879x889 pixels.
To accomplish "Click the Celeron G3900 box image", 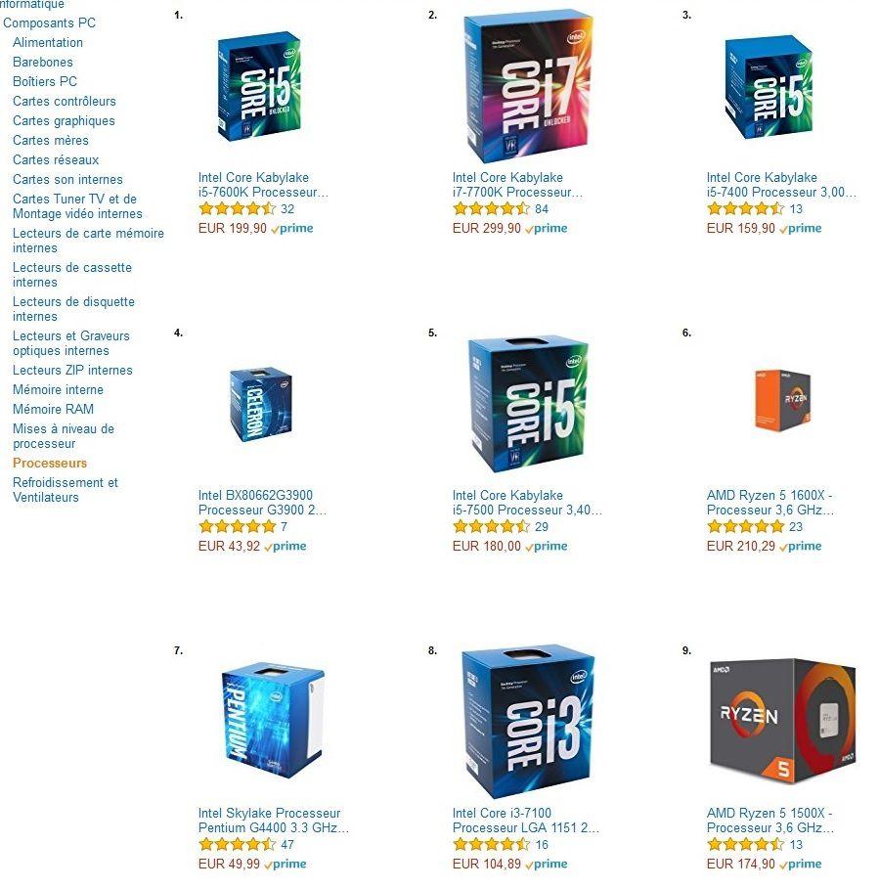I will [x=260, y=404].
